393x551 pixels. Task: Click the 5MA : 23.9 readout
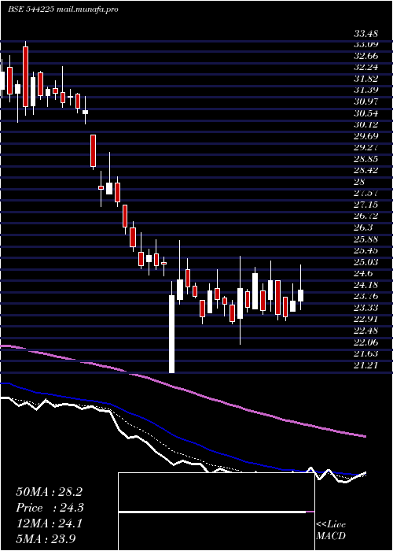[x=46, y=539]
